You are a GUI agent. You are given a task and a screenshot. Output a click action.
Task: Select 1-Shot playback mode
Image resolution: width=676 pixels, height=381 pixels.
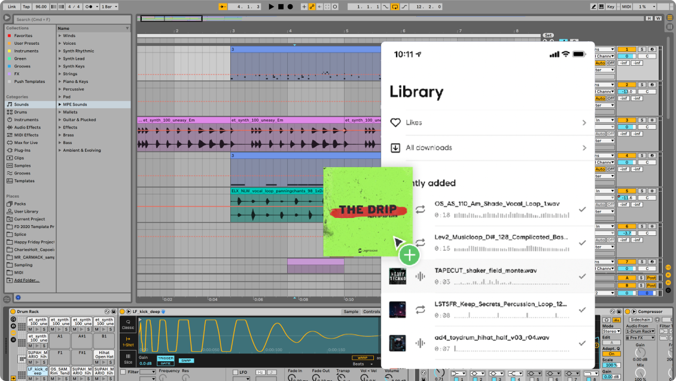pyautogui.click(x=128, y=342)
